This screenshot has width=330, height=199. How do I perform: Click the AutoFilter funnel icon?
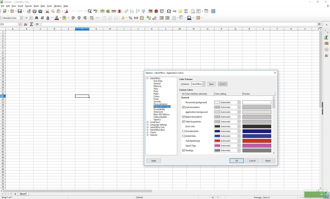click(x=143, y=11)
